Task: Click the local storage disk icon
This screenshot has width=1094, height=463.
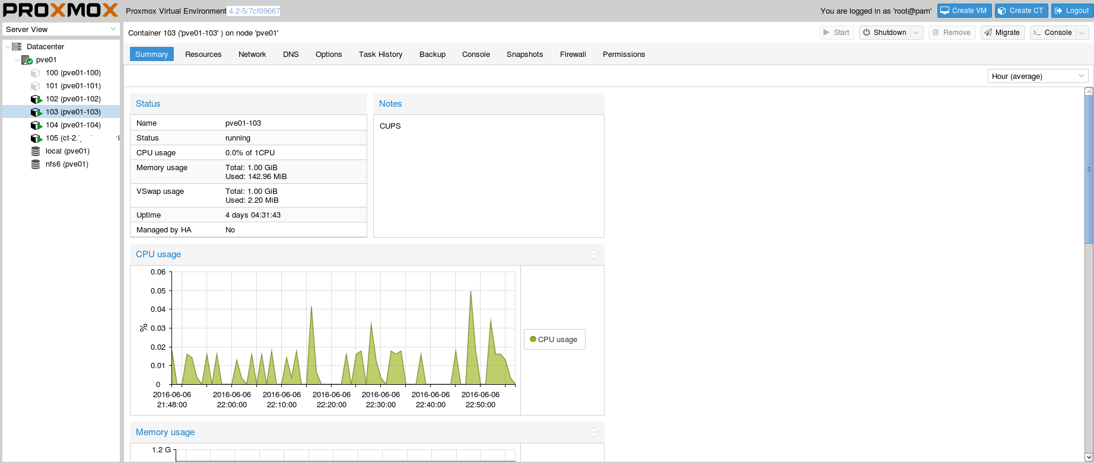Action: point(36,151)
